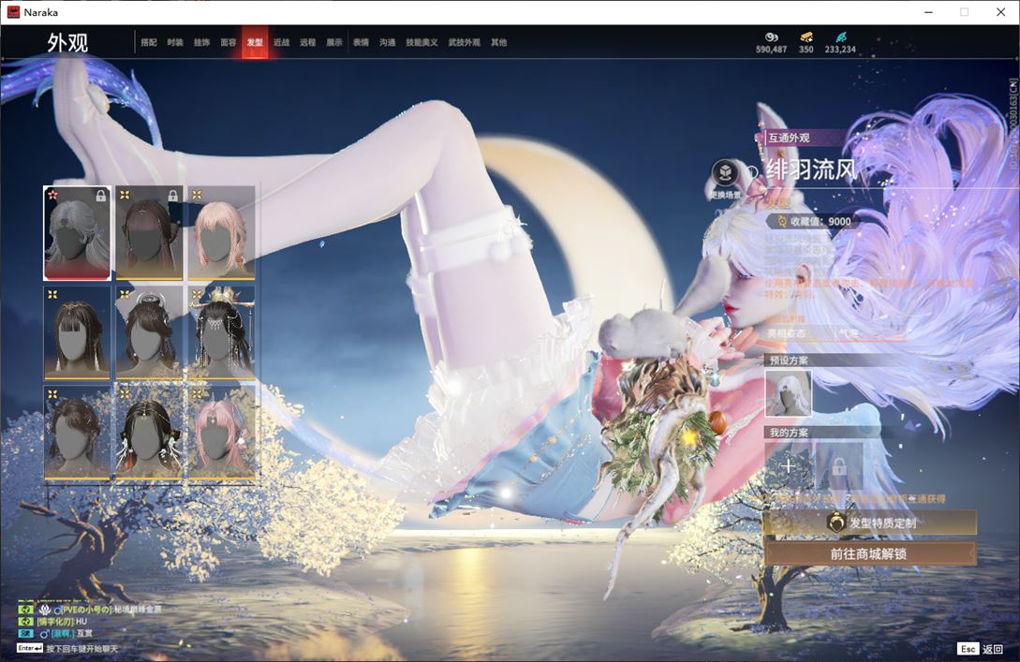Switch to the 搭配 tab
1020x662 pixels.
(x=149, y=43)
